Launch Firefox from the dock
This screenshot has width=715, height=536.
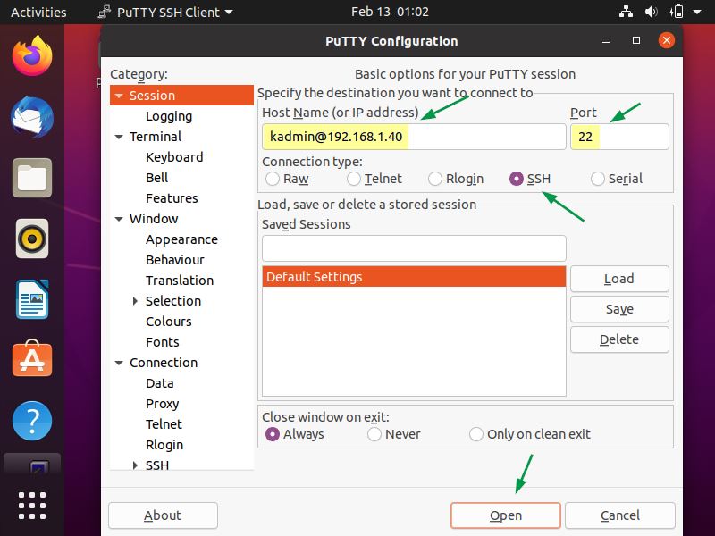(x=32, y=56)
